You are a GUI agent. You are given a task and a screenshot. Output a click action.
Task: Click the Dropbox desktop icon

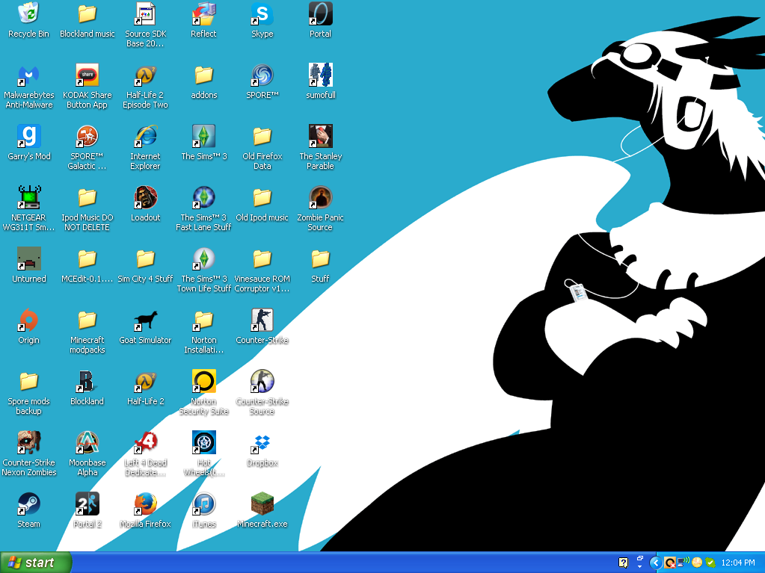pos(262,443)
